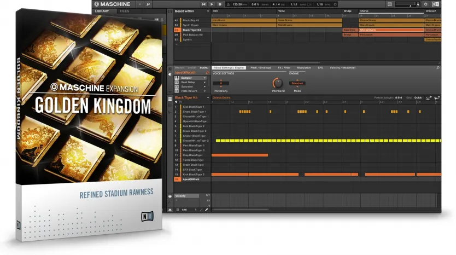Image resolution: width=456 pixels, height=255 pixels.
Task: Expand the Black Tiger Kit group dropdown
Action: point(208,97)
